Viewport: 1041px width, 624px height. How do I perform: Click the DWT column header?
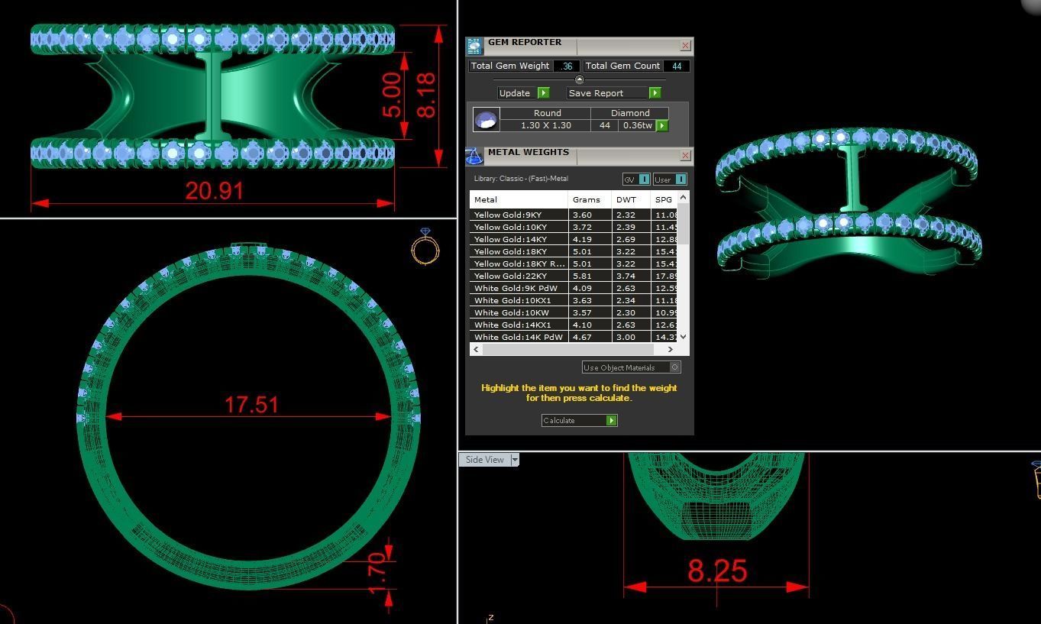point(631,200)
